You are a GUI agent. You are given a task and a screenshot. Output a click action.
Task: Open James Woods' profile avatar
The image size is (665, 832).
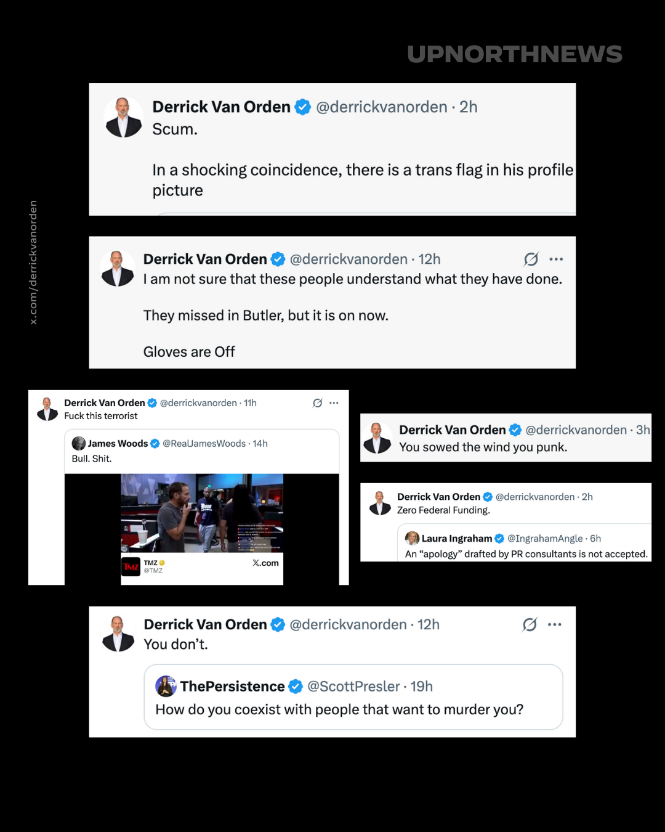coord(79,444)
